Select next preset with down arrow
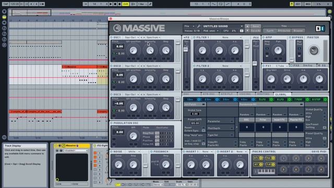The height and width of the screenshot is (188, 334). [247, 31]
